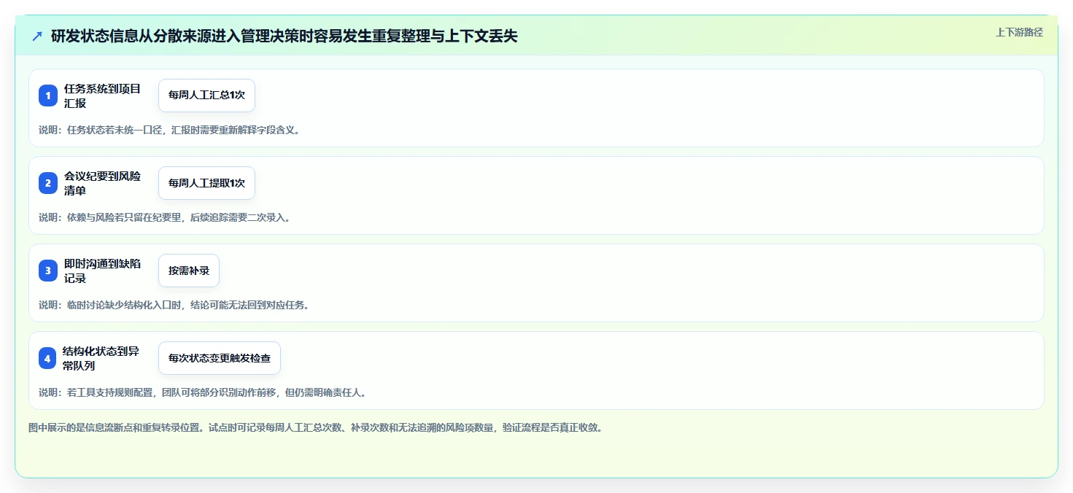The image size is (1073, 493).
Task: Click step number 1 badge
Action: point(48,96)
